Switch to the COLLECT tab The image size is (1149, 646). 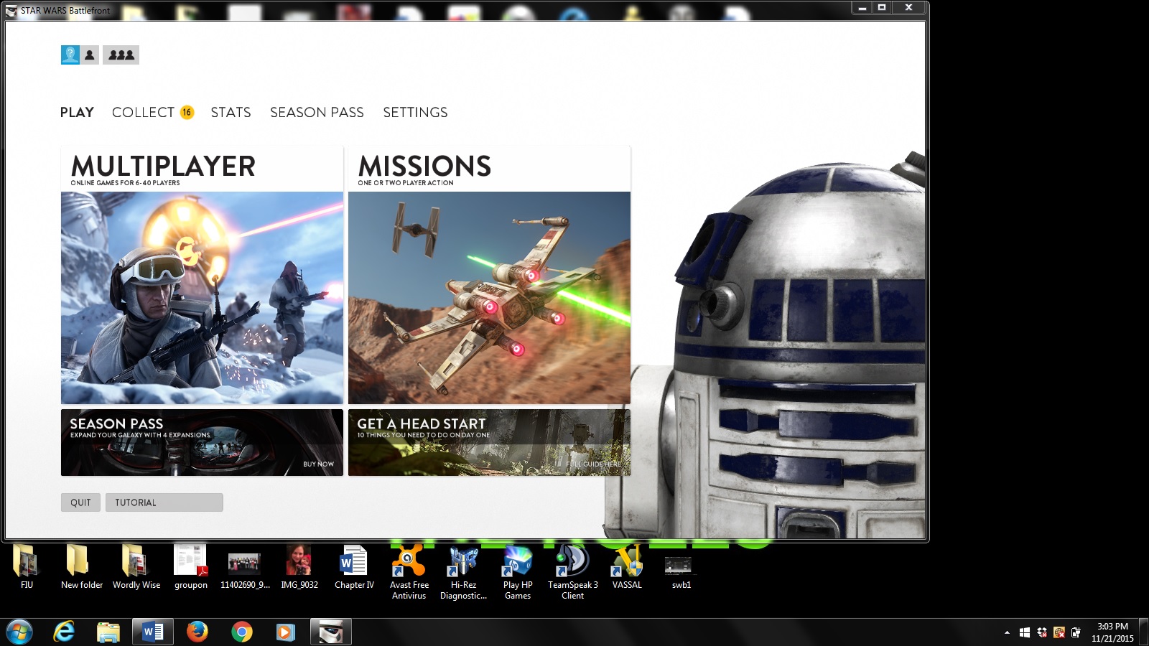click(x=143, y=112)
